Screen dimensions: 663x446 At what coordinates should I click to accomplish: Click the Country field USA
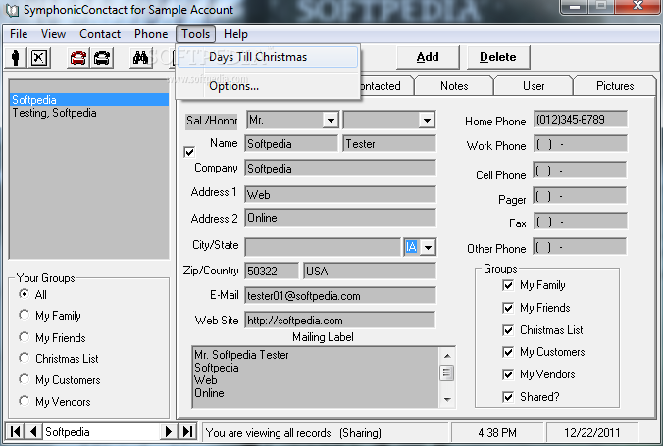369,271
